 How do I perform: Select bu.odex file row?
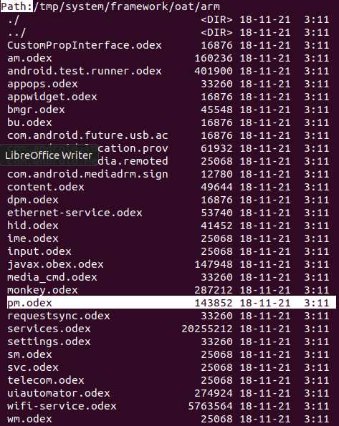click(171, 122)
